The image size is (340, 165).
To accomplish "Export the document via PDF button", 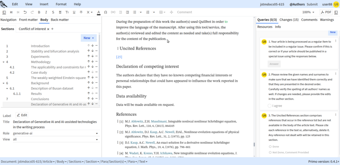I will click(326, 12).
